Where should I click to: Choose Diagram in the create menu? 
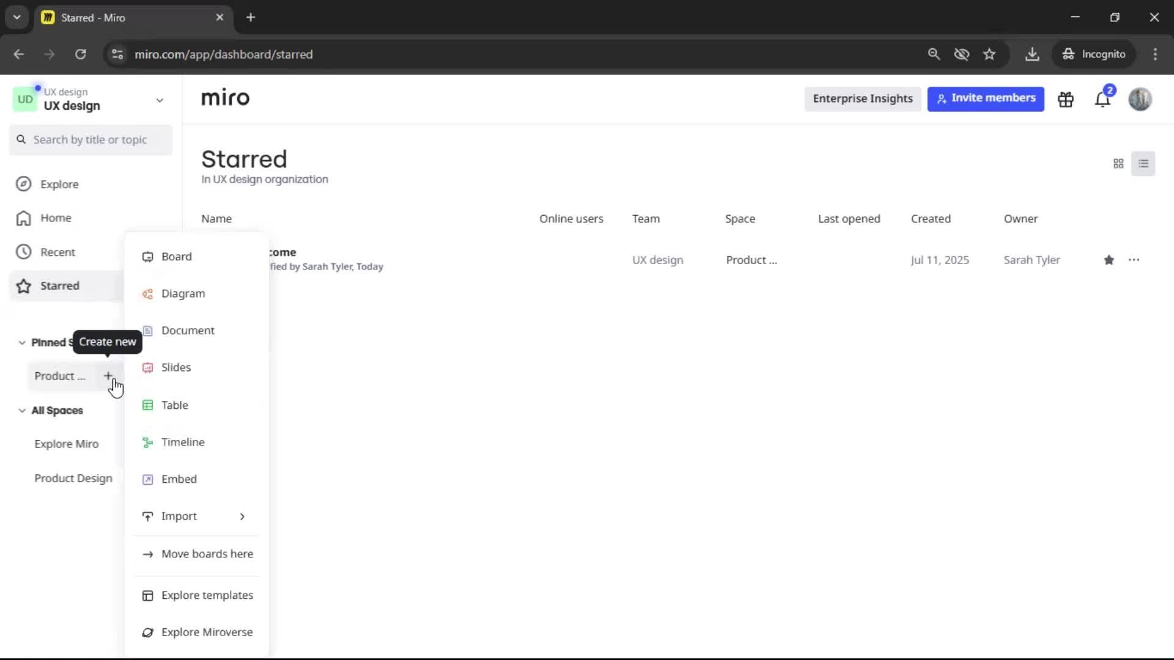coord(196,294)
